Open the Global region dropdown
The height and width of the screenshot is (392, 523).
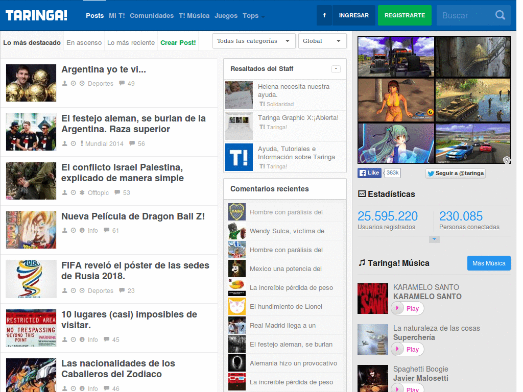[322, 41]
